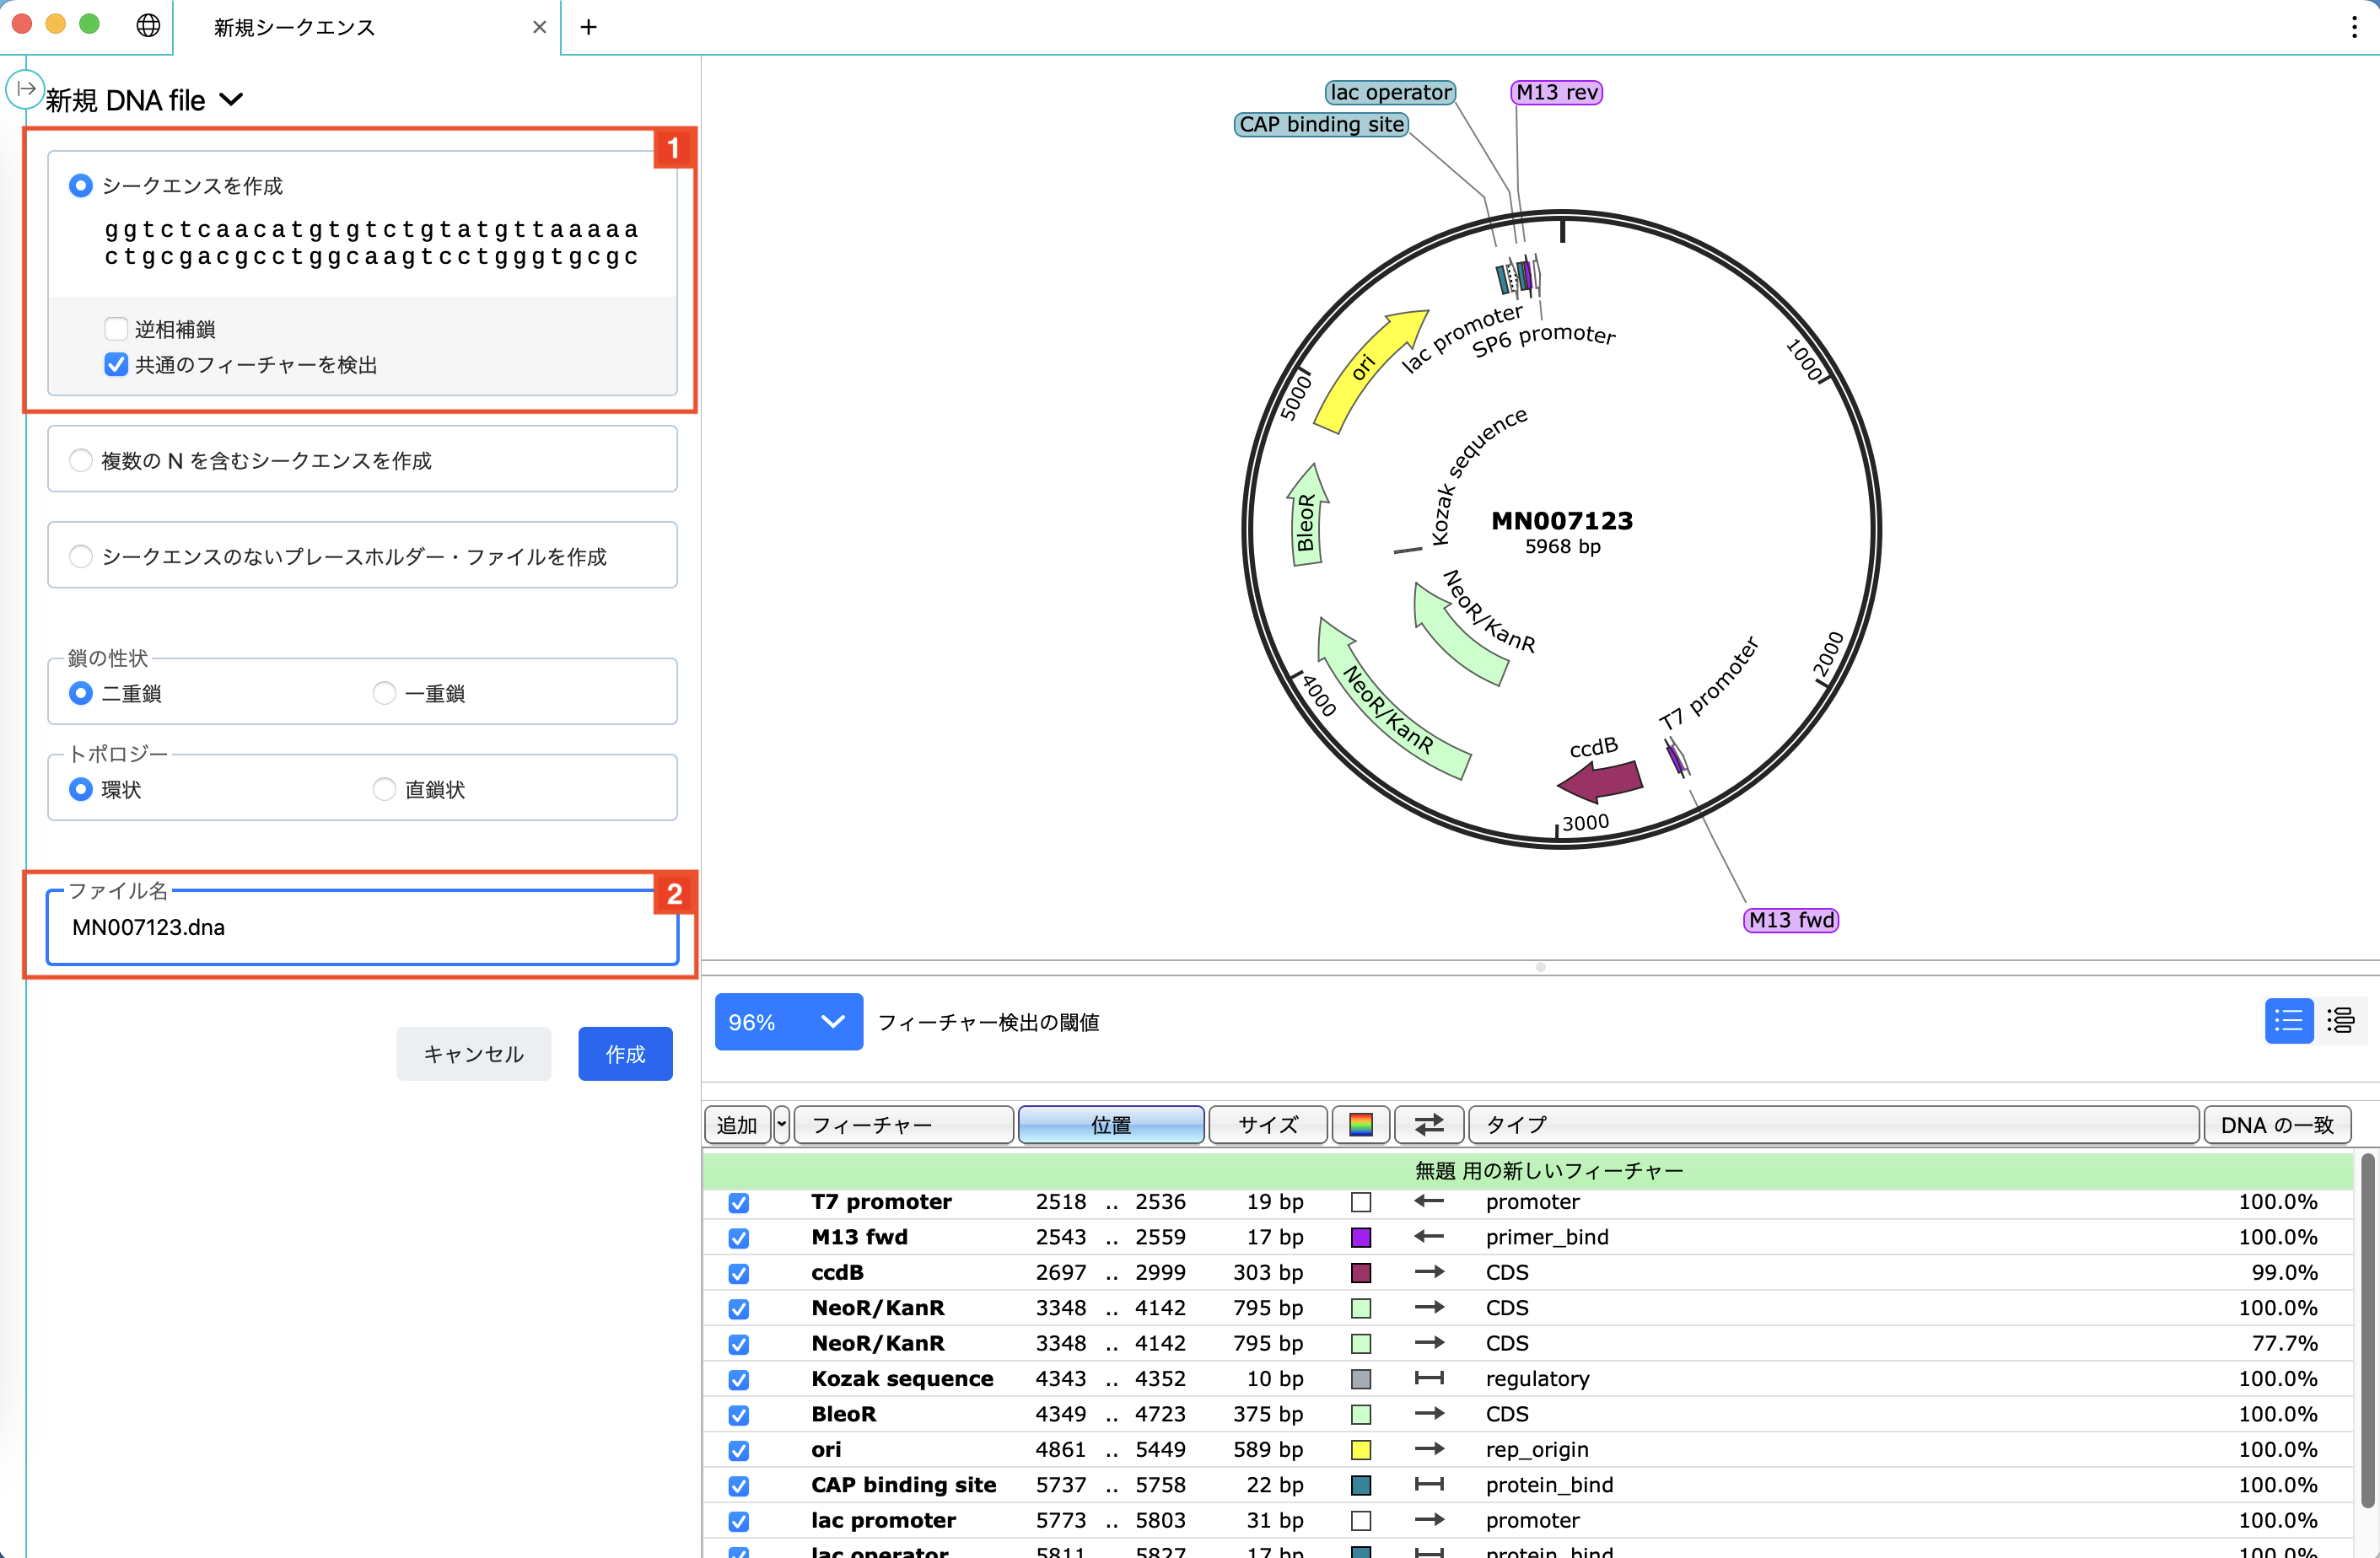This screenshot has height=1558, width=2380.
Task: Open the three-dot overflow menu at top right
Action: (2354, 26)
